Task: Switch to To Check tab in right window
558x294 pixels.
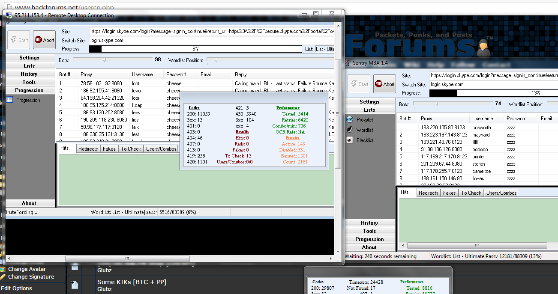Action: [471, 193]
